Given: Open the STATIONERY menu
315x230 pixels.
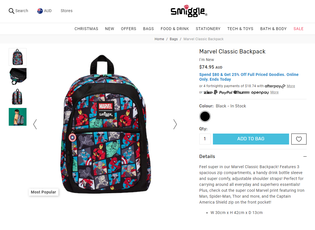Looking at the screenshot, I should (x=208, y=29).
